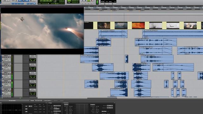Open the Library default preset dropdown
This screenshot has width=203, height=114.
click(47, 101)
